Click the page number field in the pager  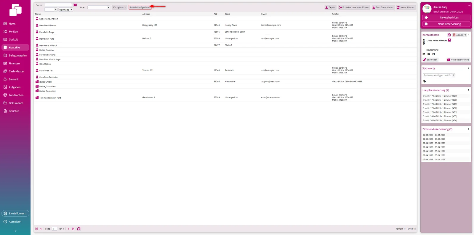[55, 229]
